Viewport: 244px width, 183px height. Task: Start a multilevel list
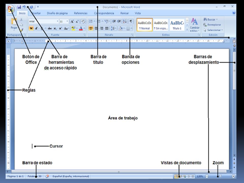(x=107, y=21)
